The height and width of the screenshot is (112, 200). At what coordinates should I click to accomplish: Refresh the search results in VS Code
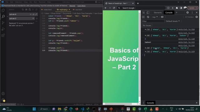pyautogui.click(x=23, y=10)
